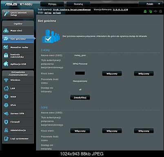Click the green user status icon

(145, 11)
